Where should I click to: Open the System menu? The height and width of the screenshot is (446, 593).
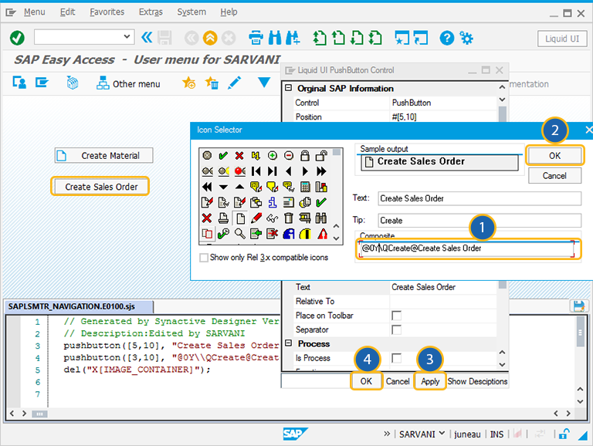pos(191,12)
